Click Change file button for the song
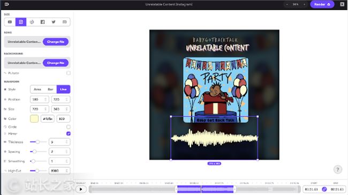Screen dimensions: 348x195 tap(56, 42)
